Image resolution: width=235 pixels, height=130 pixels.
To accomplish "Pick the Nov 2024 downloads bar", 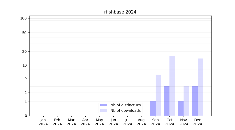I will click(x=186, y=101).
